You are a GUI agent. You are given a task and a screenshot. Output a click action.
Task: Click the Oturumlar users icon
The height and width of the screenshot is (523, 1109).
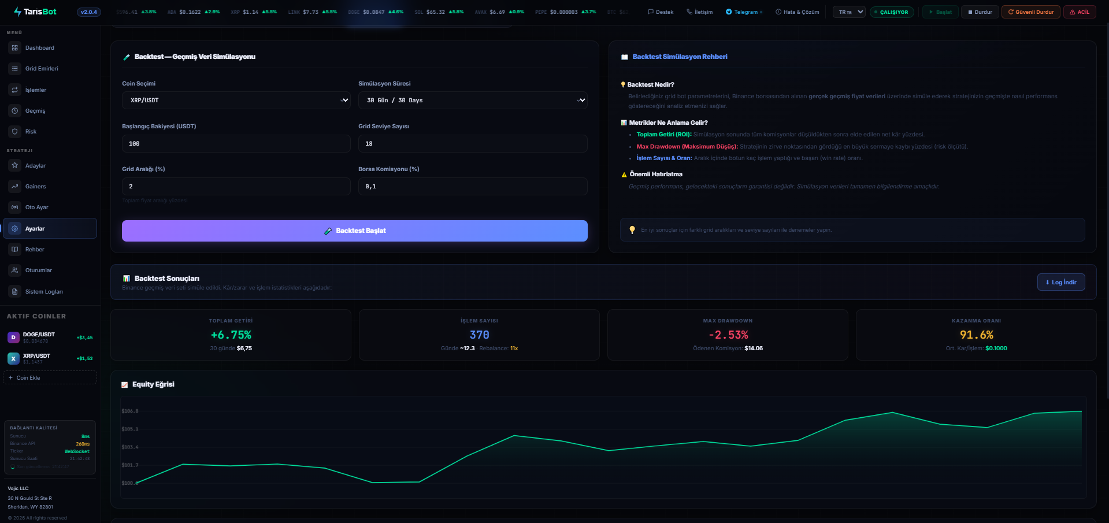point(15,270)
